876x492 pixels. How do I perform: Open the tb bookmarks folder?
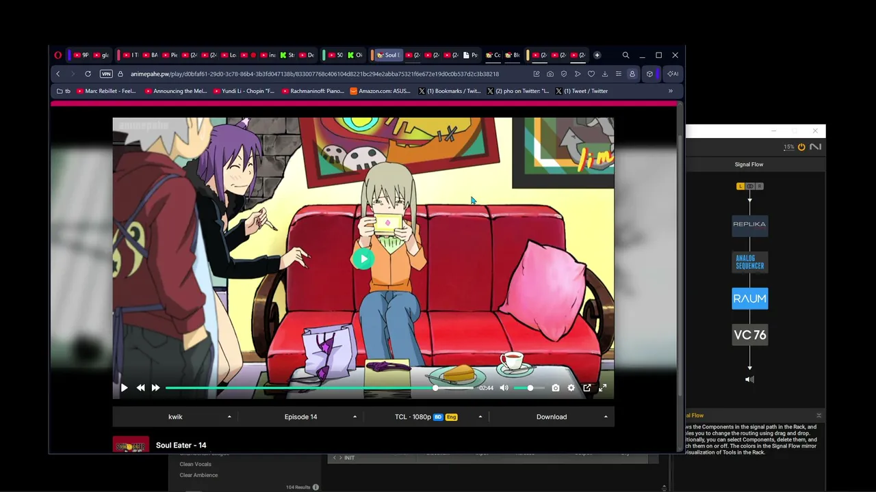(64, 91)
